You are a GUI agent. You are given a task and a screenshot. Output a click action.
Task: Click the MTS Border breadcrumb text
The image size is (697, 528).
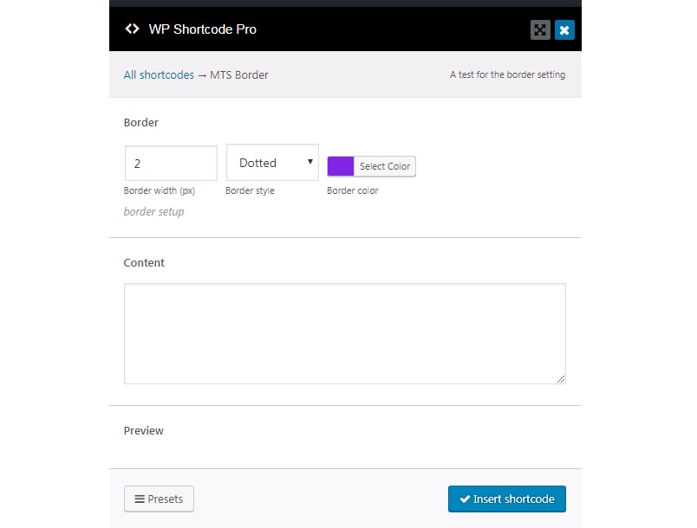pyautogui.click(x=239, y=75)
